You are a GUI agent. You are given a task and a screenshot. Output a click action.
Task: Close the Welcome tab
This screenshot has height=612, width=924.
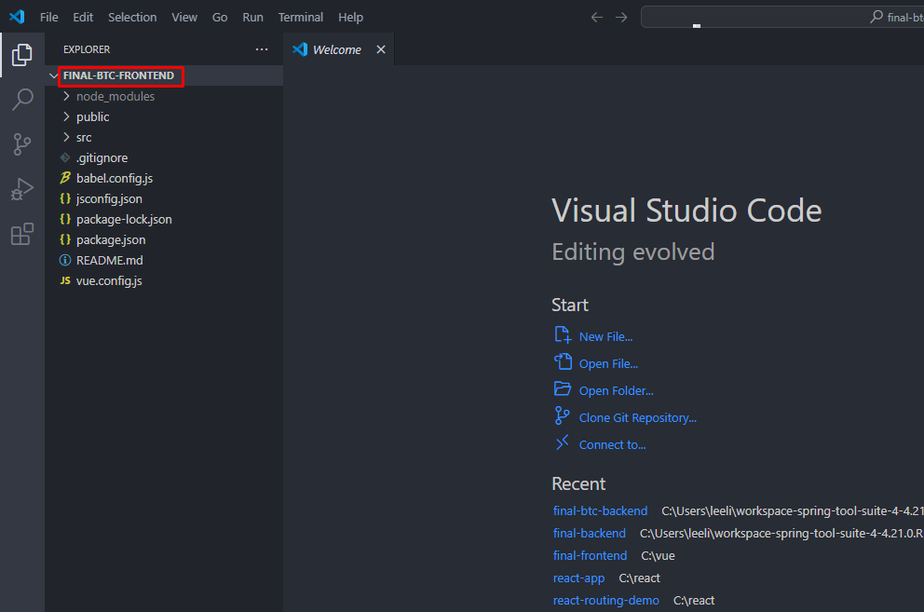tap(381, 49)
